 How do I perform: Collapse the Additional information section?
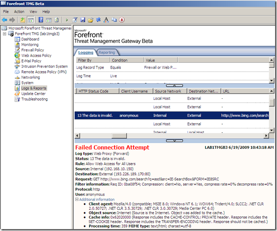pos(77,199)
